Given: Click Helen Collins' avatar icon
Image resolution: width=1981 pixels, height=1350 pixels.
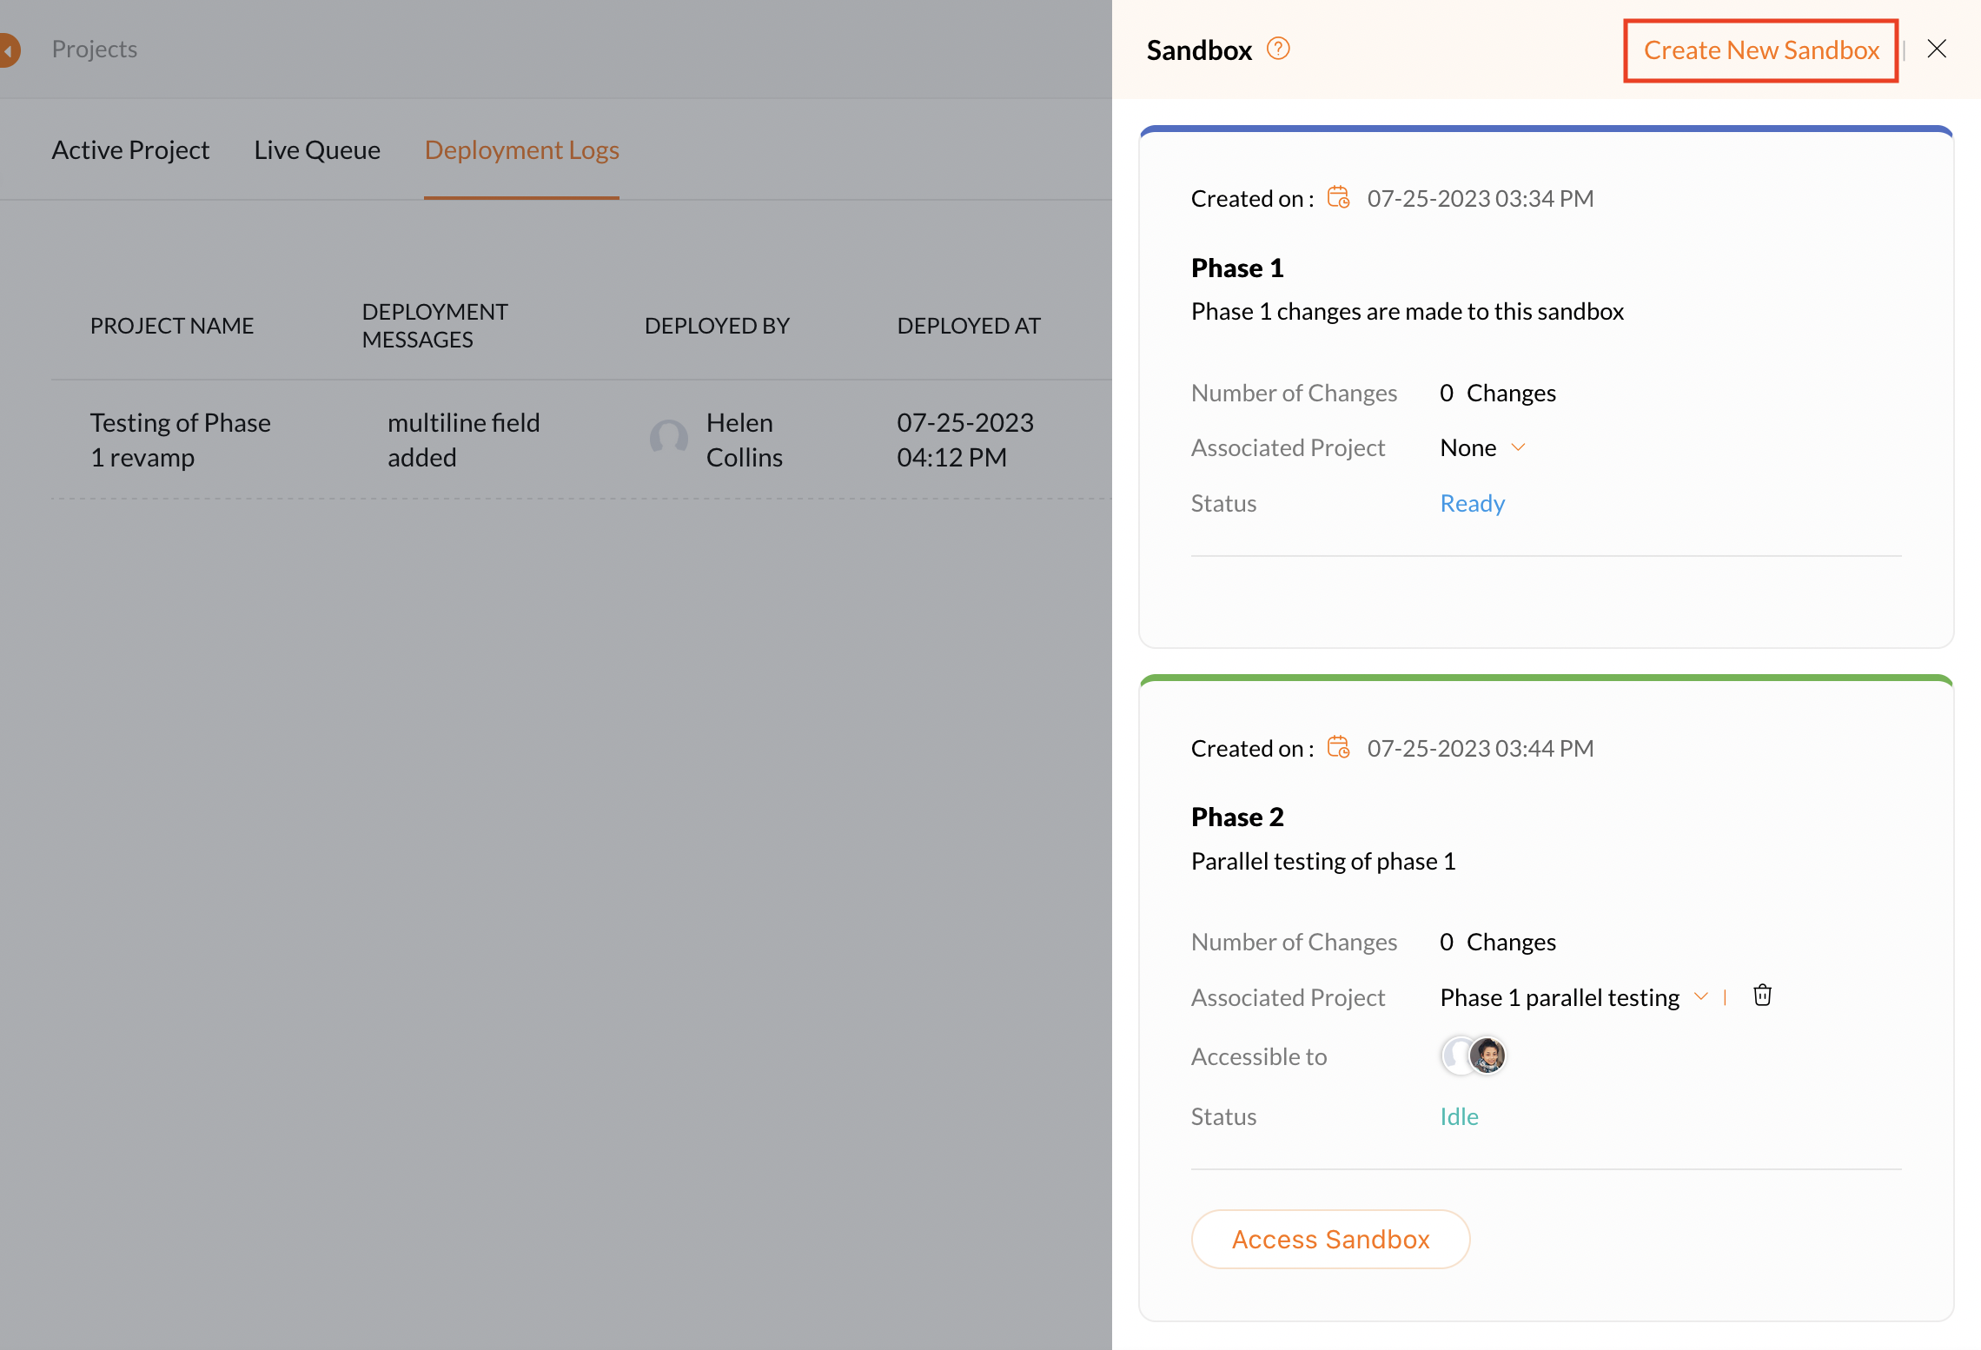Looking at the screenshot, I should (668, 439).
